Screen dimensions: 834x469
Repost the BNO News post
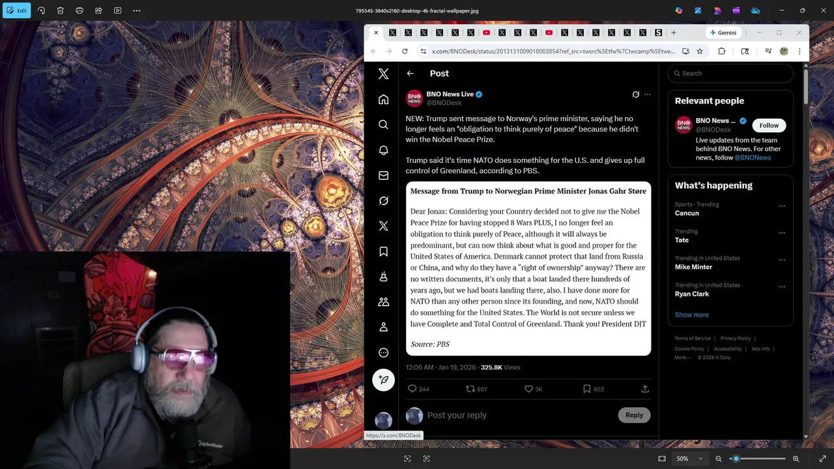470,389
